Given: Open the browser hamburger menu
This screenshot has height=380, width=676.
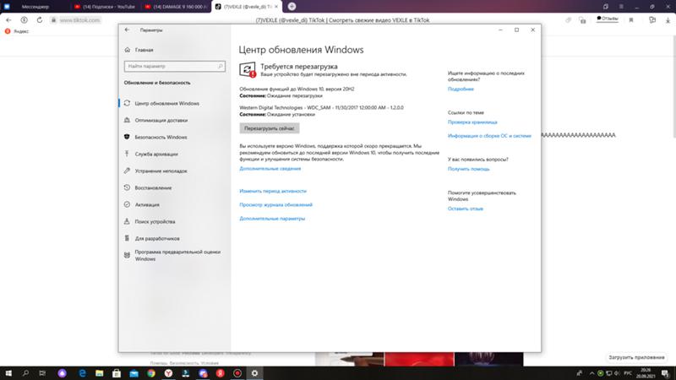Looking at the screenshot, I should (621, 7).
